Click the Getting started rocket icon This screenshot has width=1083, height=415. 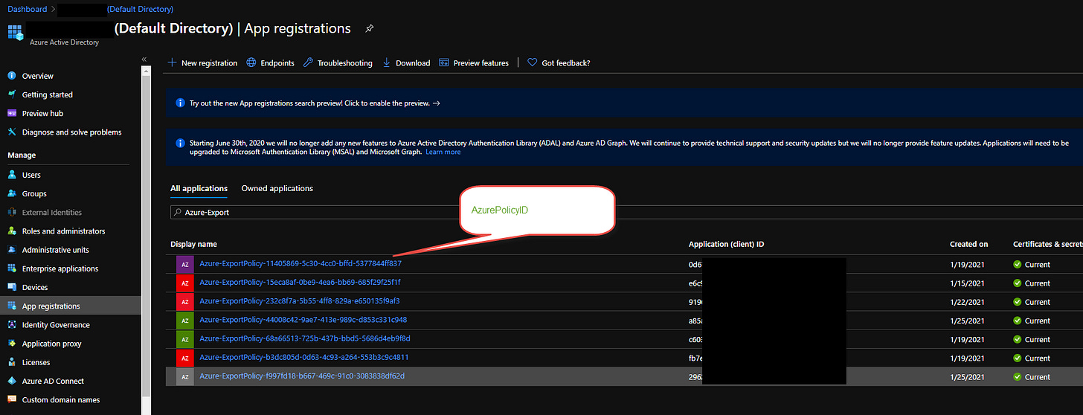pyautogui.click(x=12, y=94)
